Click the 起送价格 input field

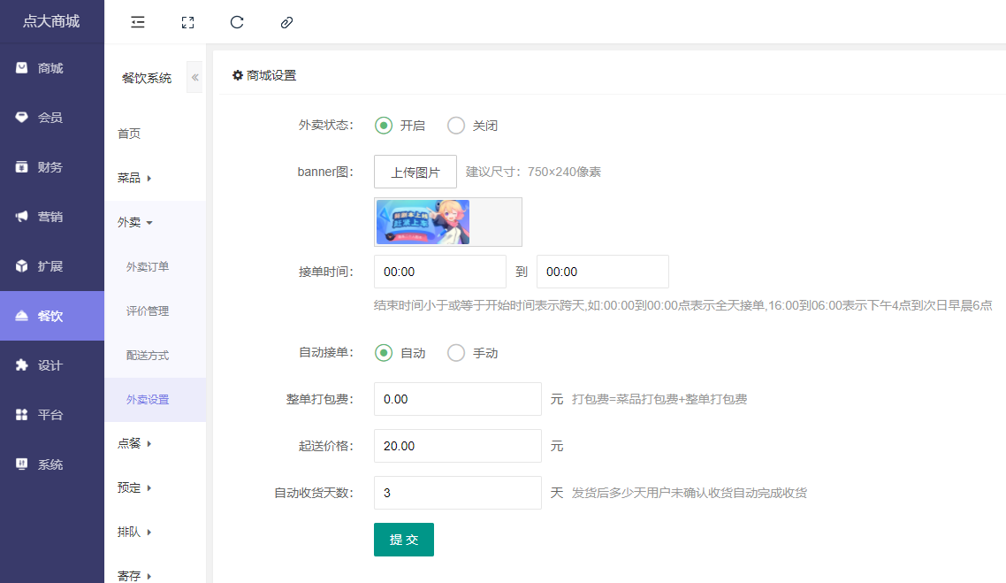click(x=457, y=446)
